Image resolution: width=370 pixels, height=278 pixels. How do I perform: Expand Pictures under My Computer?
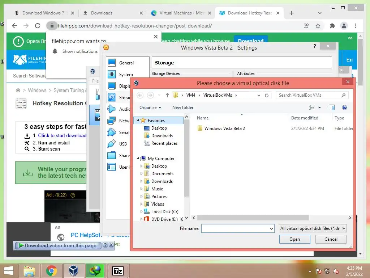(141, 197)
